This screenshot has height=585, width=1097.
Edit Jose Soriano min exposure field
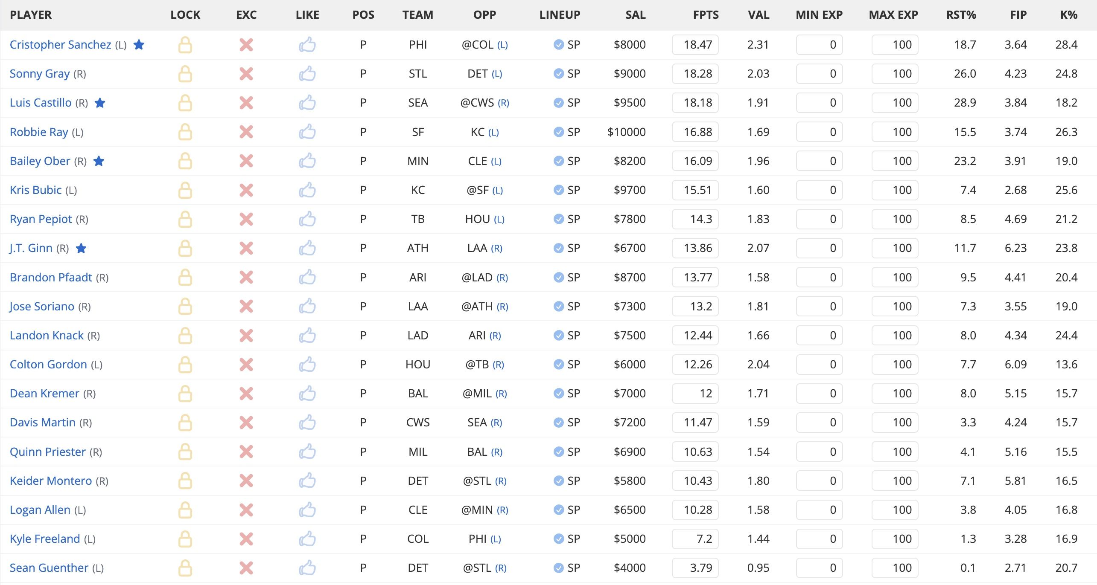coord(819,307)
